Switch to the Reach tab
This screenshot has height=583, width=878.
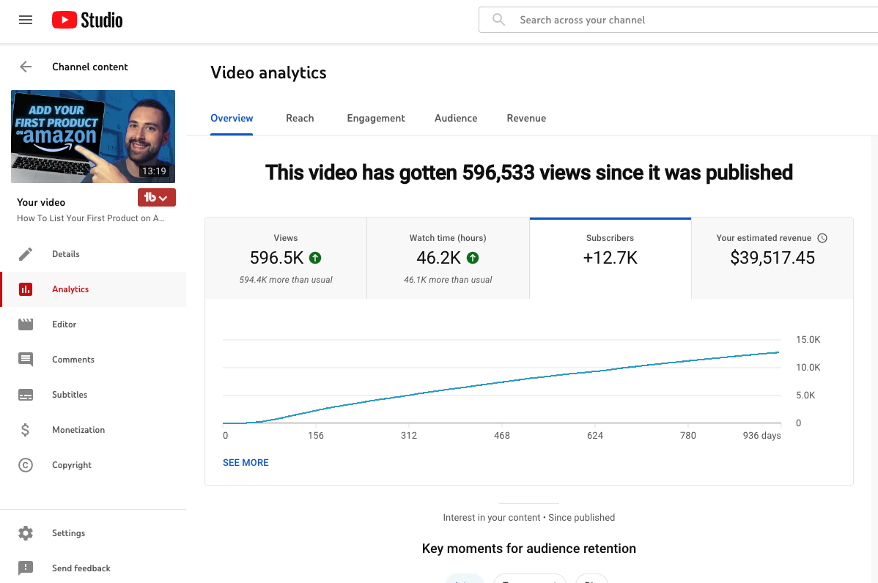tap(300, 118)
